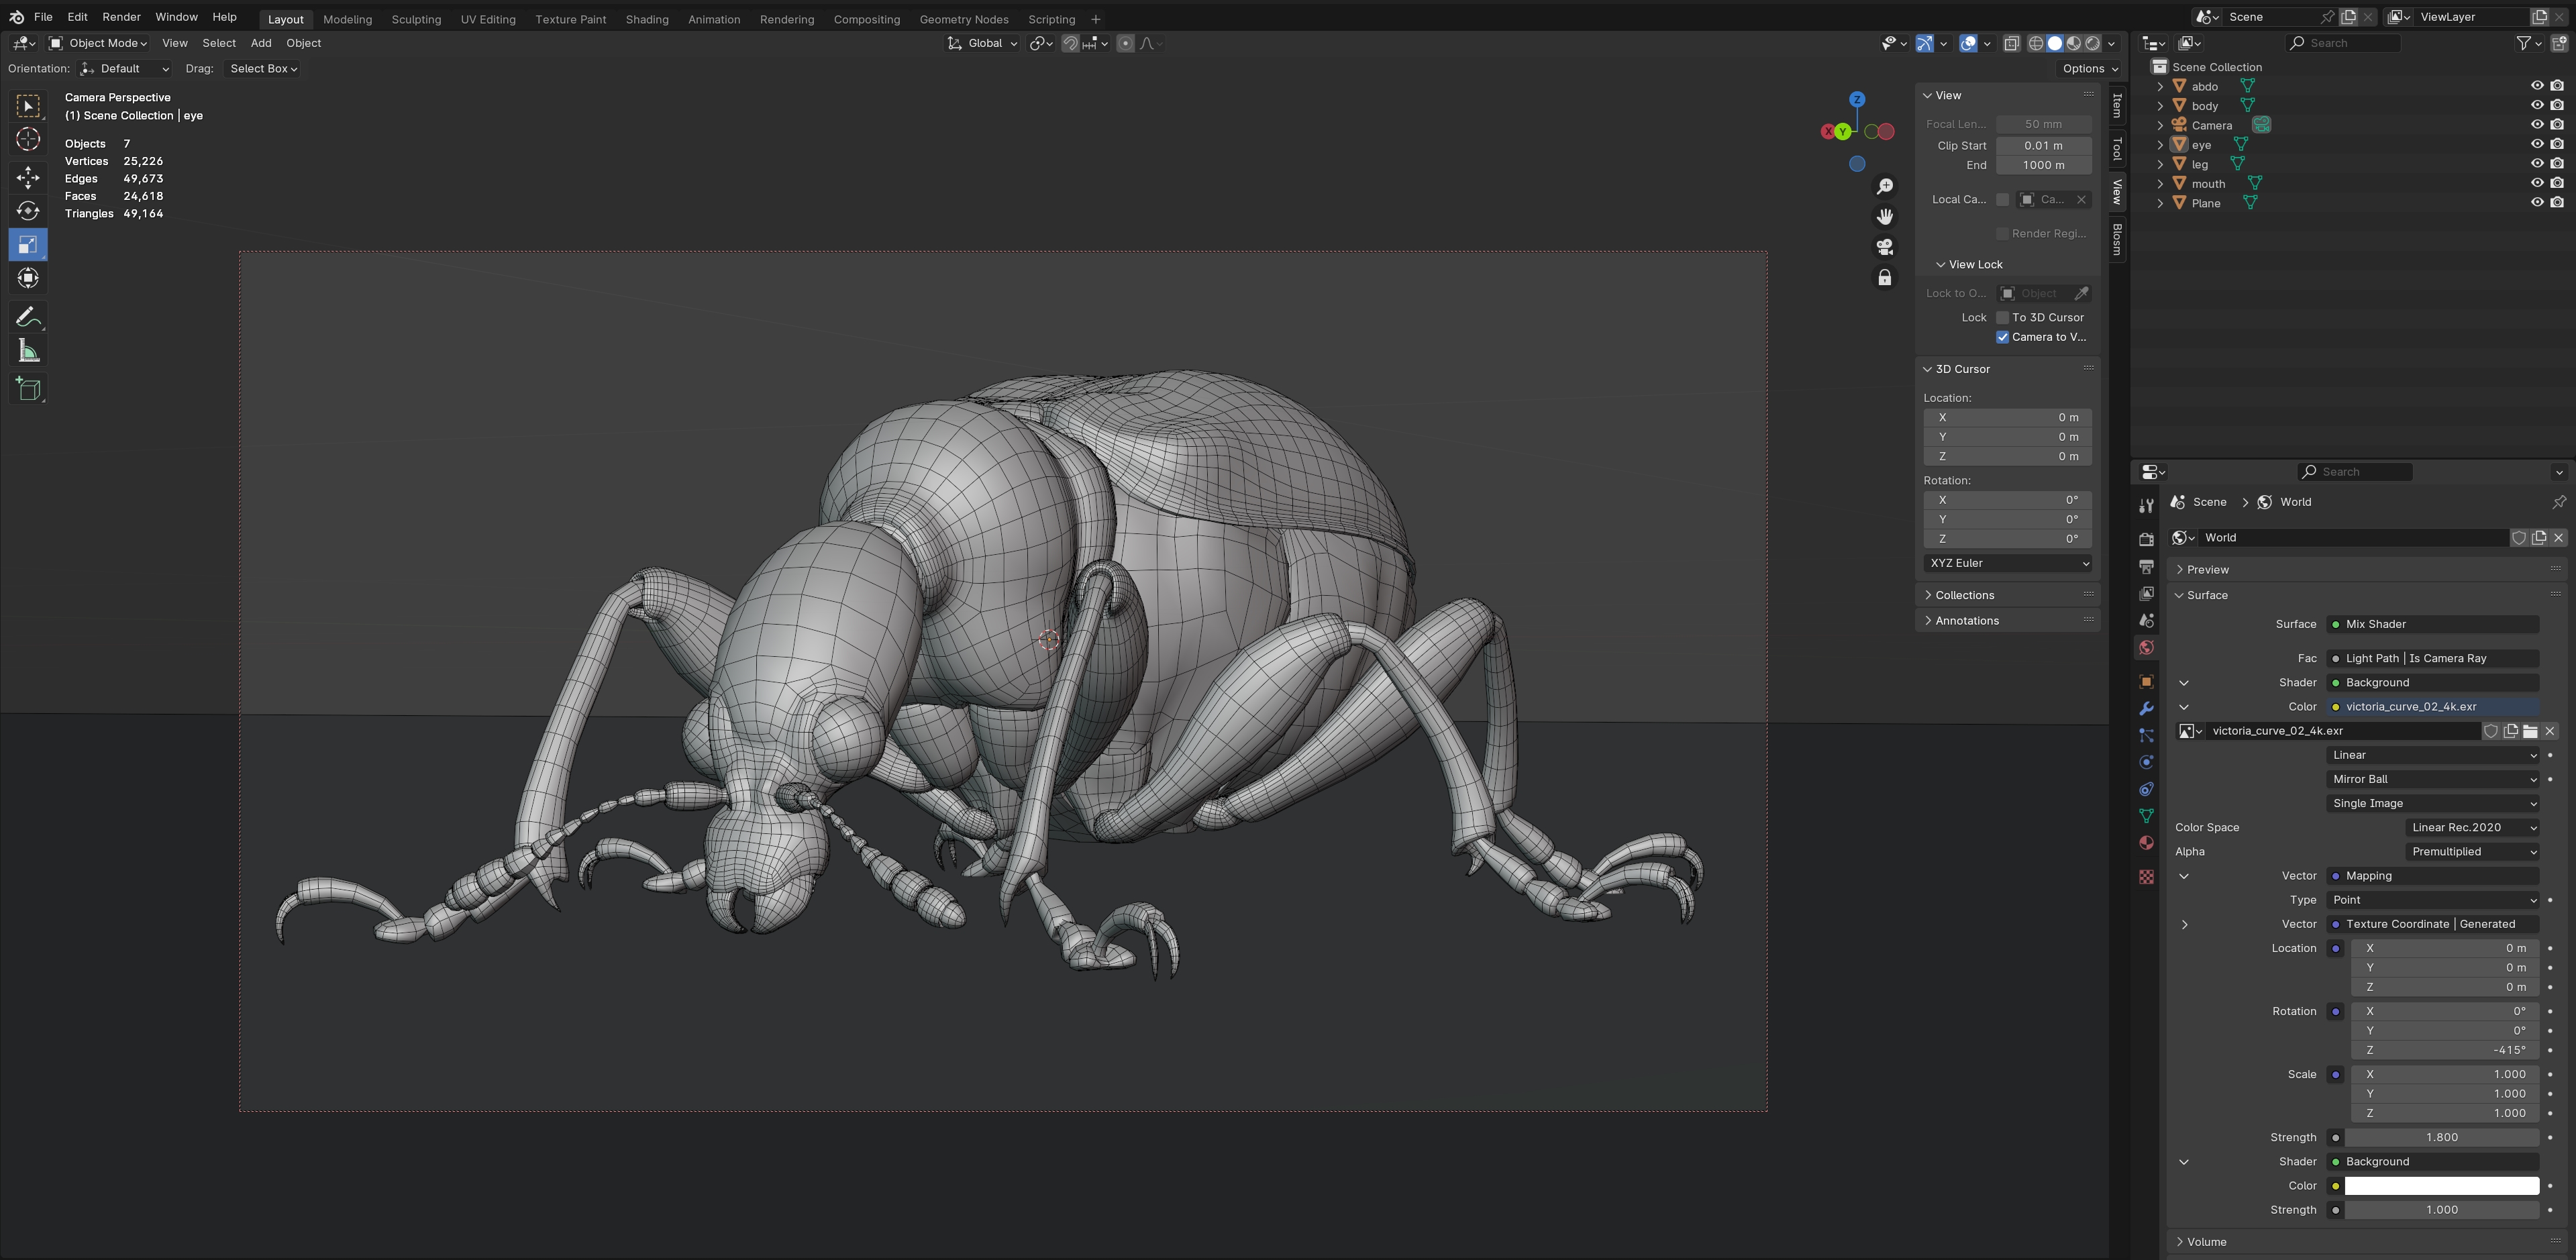The height and width of the screenshot is (1260, 2576).
Task: Open the Render menu
Action: coord(121,17)
